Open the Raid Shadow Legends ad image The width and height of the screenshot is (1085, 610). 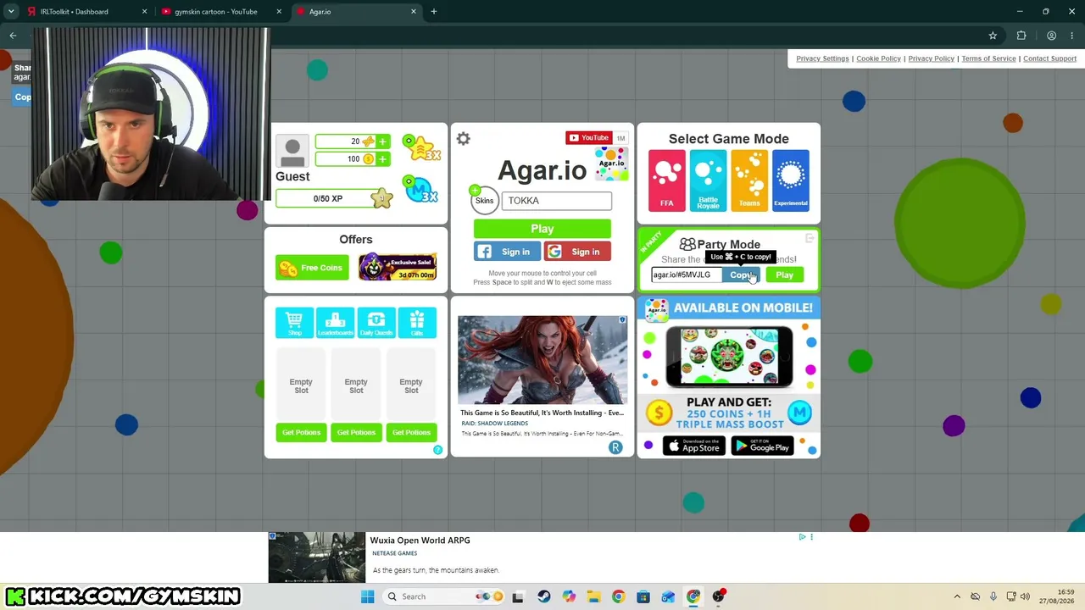[x=542, y=360]
